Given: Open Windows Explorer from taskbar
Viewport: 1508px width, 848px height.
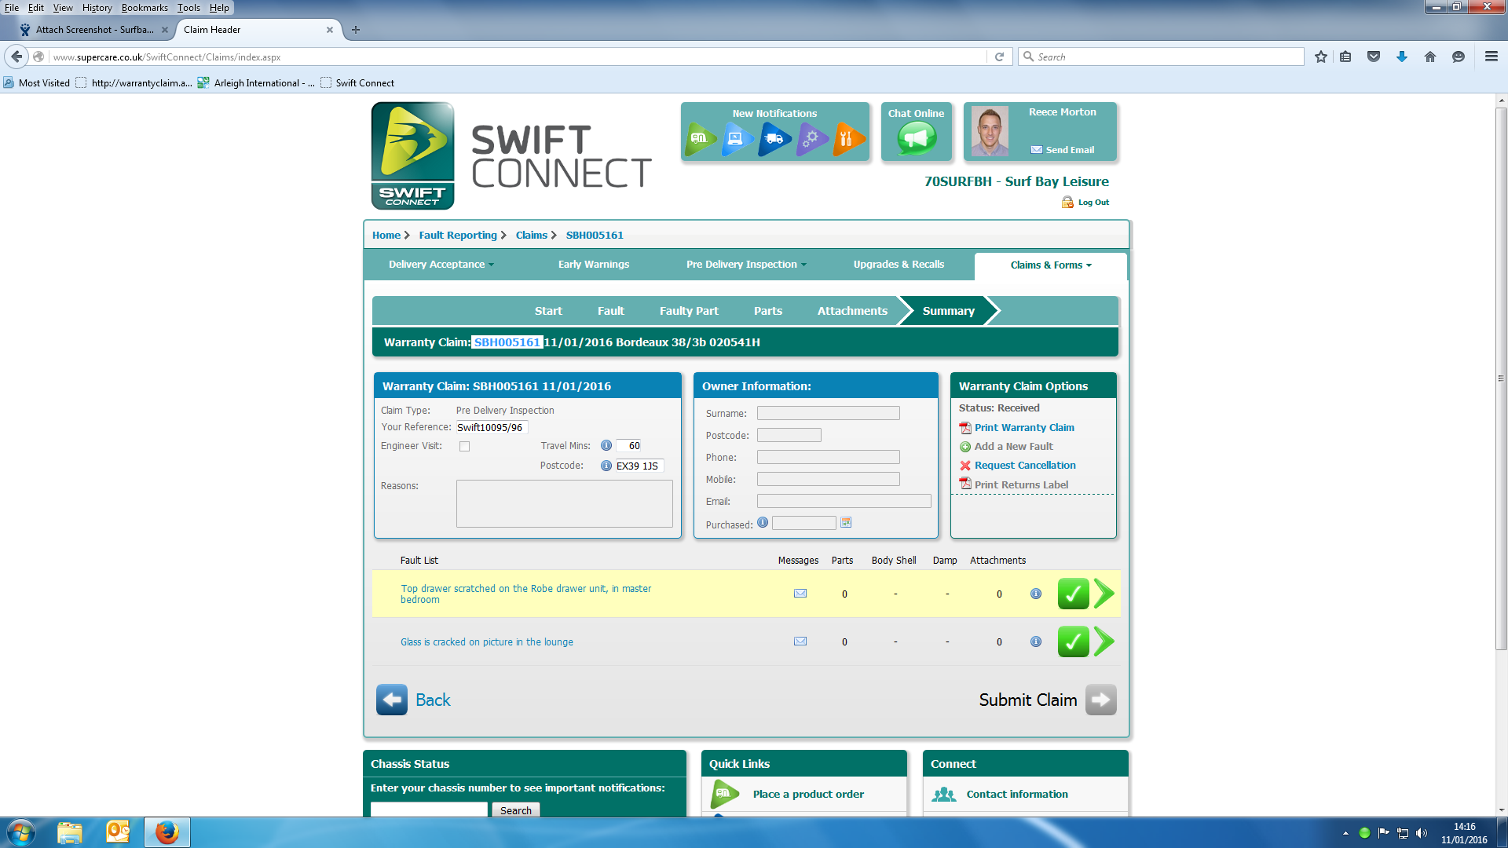Looking at the screenshot, I should (x=69, y=832).
